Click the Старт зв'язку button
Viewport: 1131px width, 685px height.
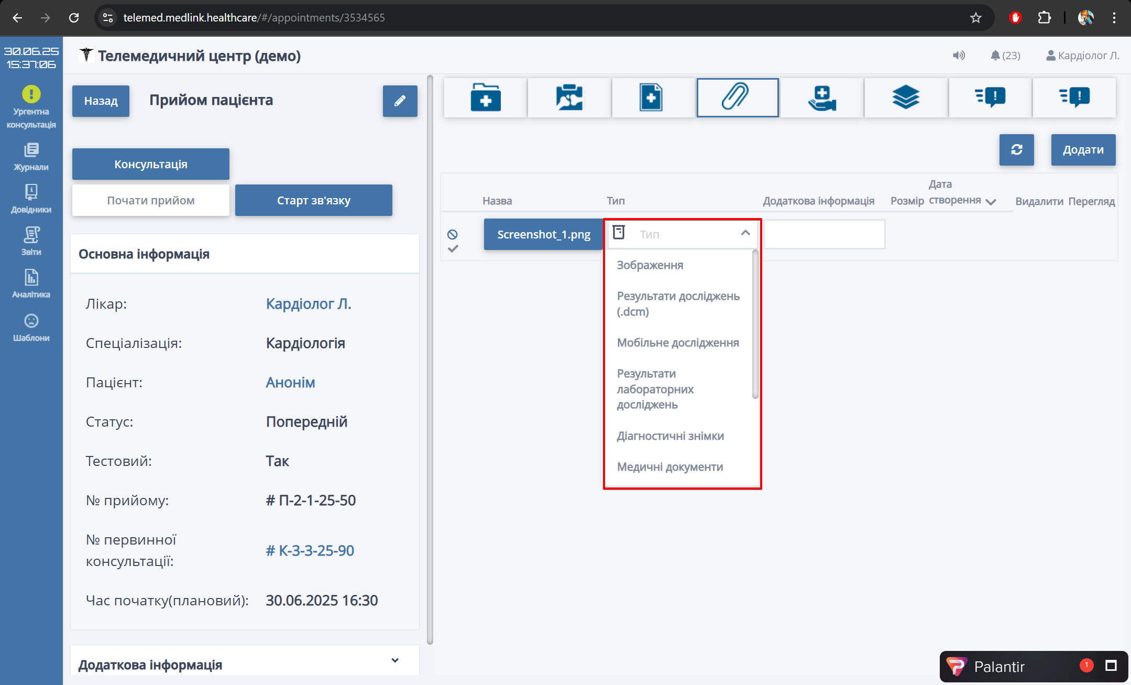coord(313,200)
